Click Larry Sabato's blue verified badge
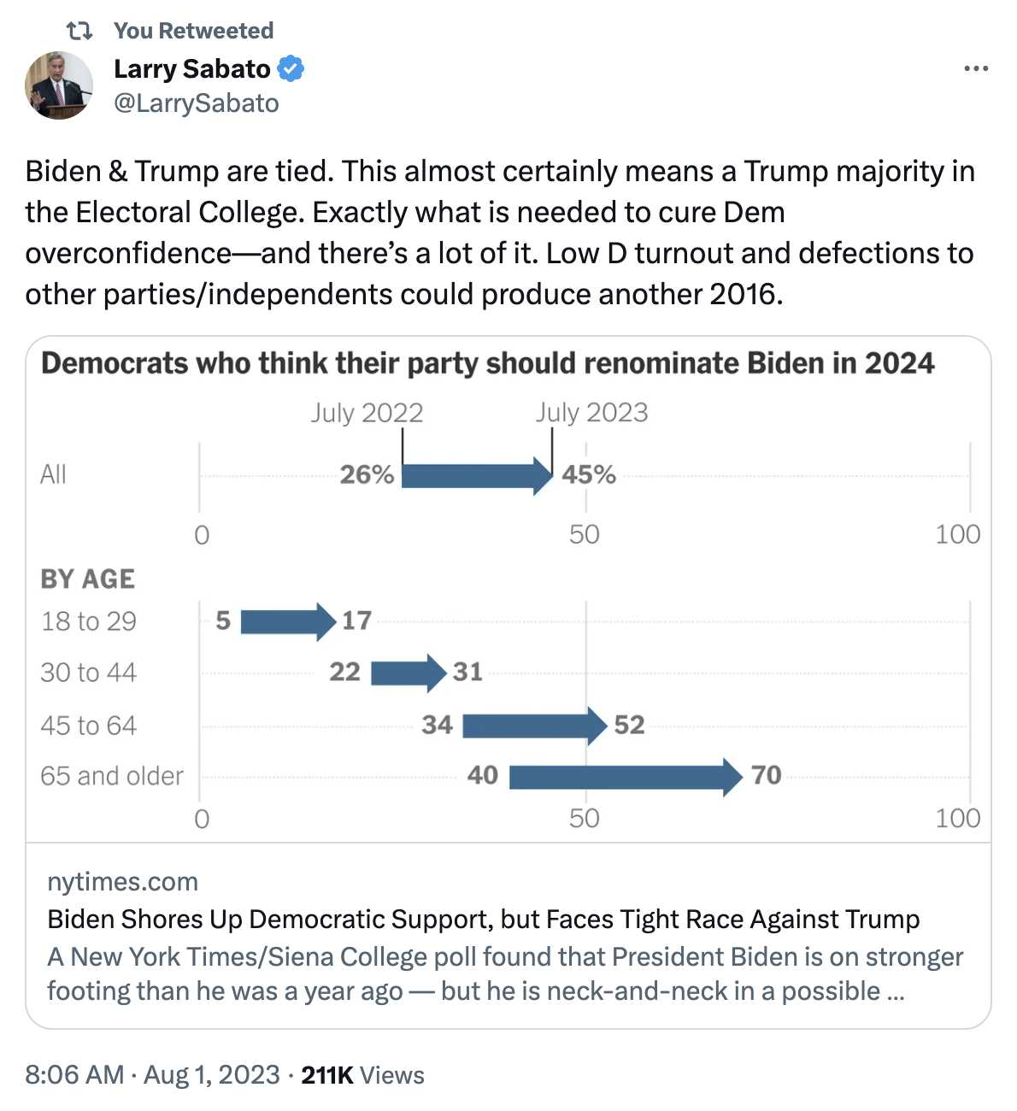The width and height of the screenshot is (1017, 1111). (291, 68)
